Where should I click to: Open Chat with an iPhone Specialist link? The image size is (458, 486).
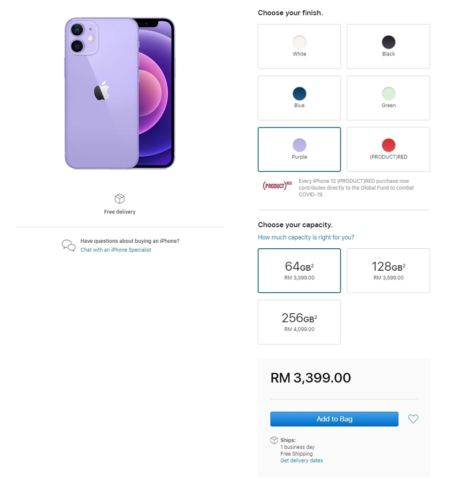pyautogui.click(x=116, y=250)
